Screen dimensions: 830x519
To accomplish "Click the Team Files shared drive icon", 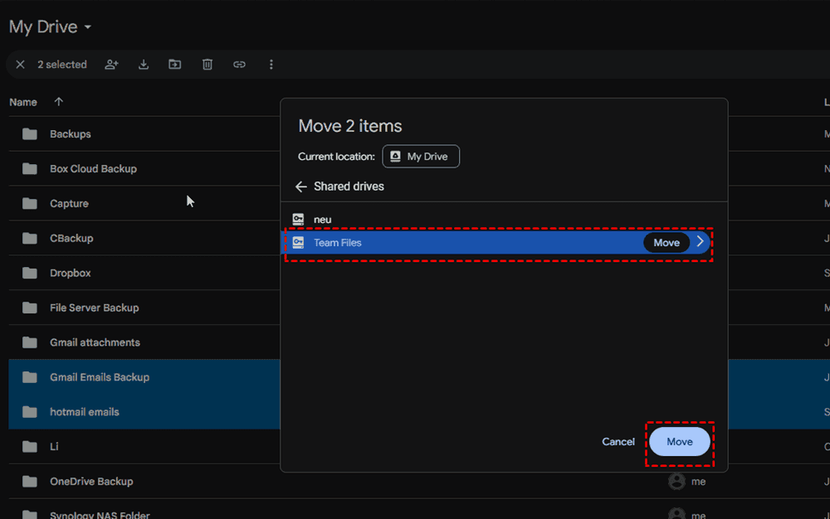I will 299,243.
